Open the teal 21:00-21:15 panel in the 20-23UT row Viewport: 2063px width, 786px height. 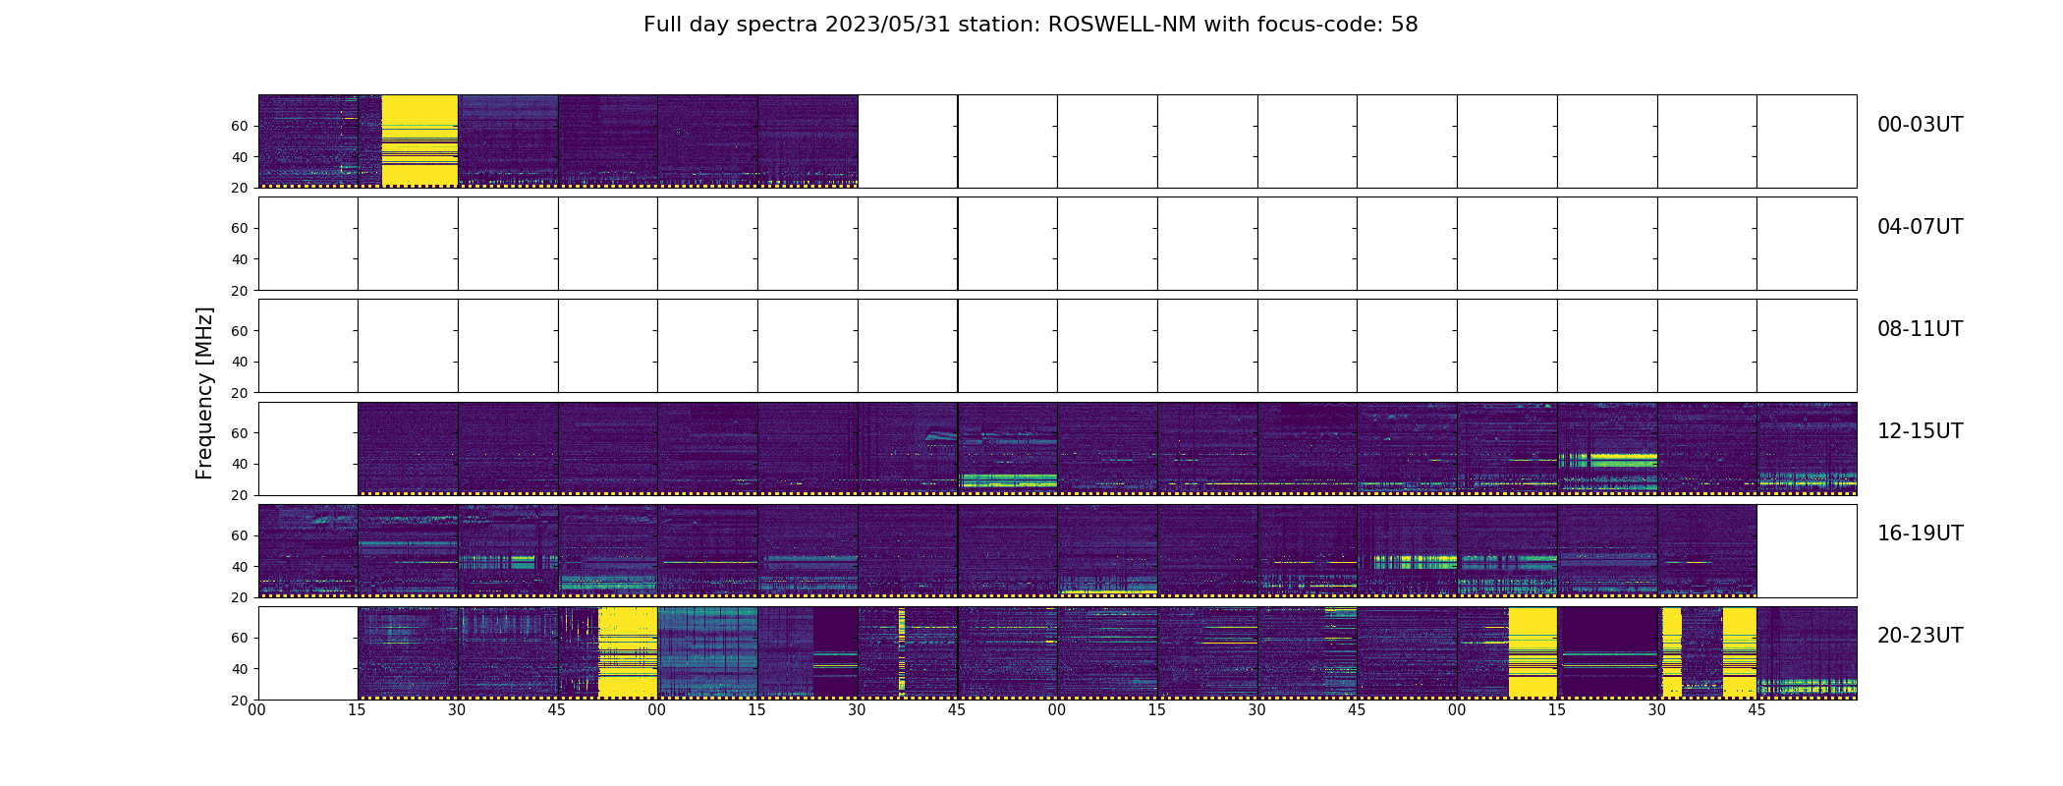[707, 652]
